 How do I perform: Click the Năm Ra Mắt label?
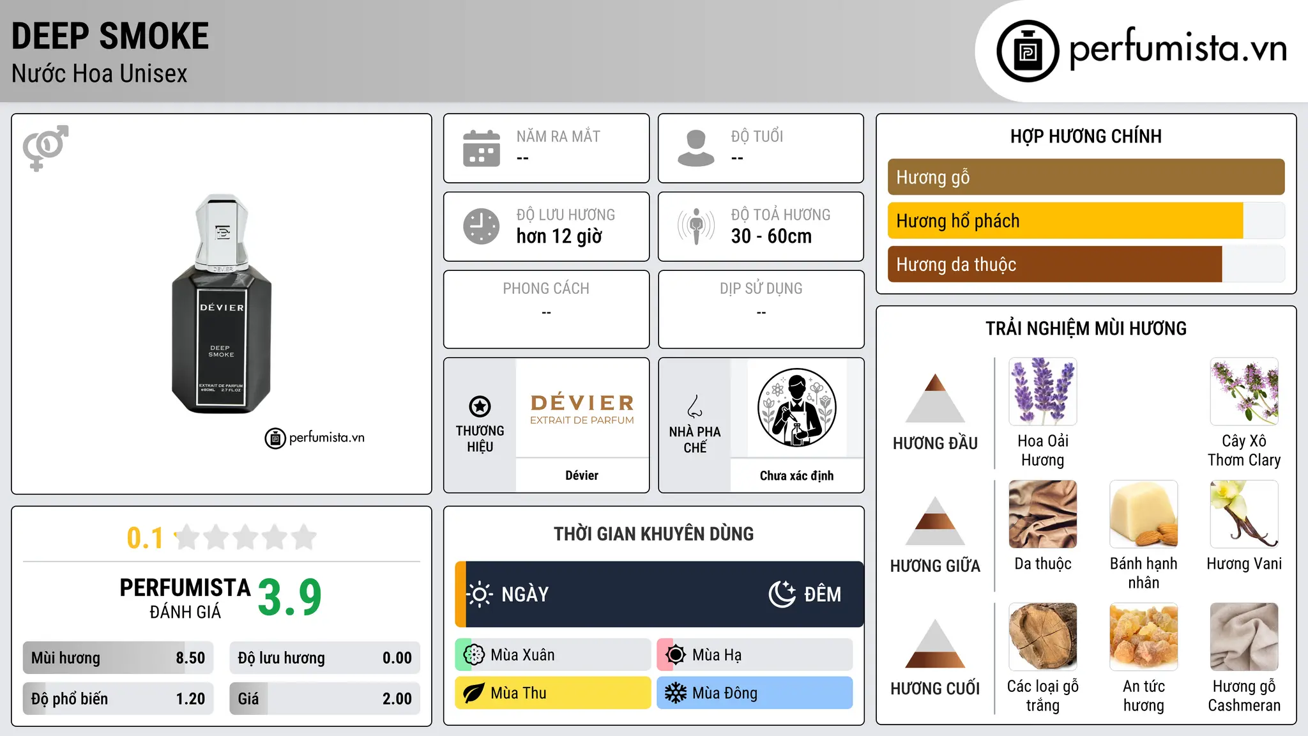558,136
